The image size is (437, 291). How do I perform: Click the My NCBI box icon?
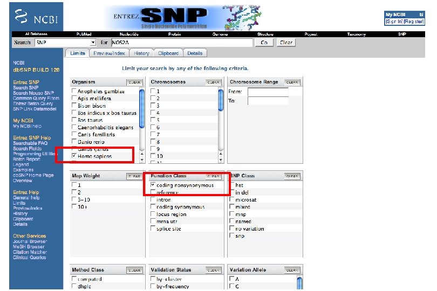pyautogui.click(x=421, y=15)
